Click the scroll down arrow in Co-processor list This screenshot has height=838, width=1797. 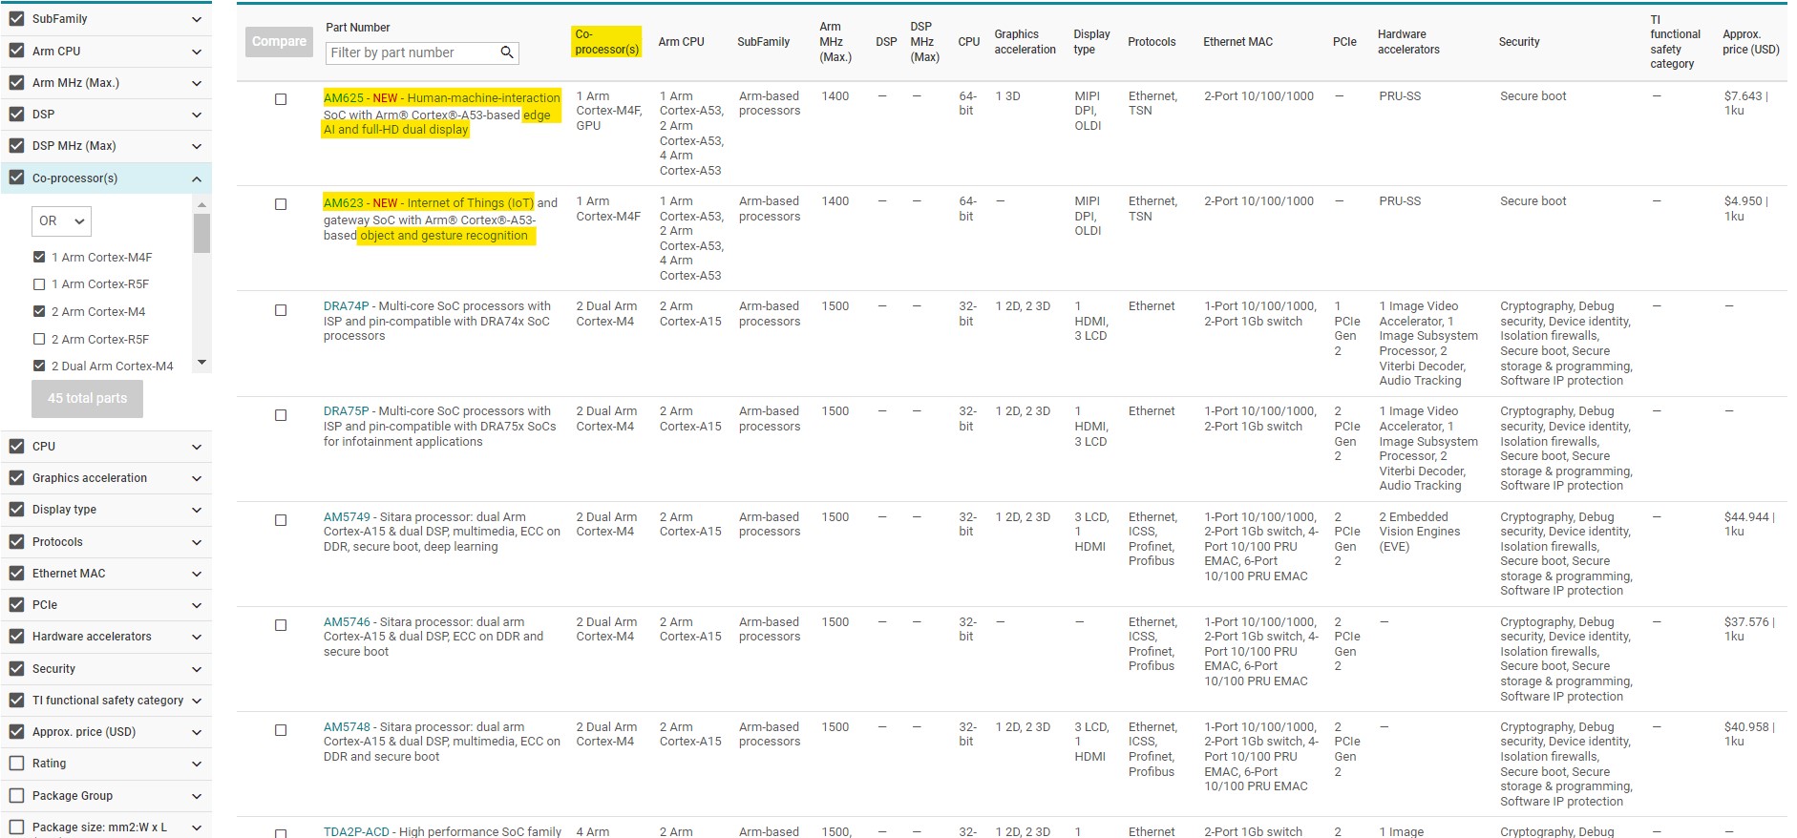point(201,363)
